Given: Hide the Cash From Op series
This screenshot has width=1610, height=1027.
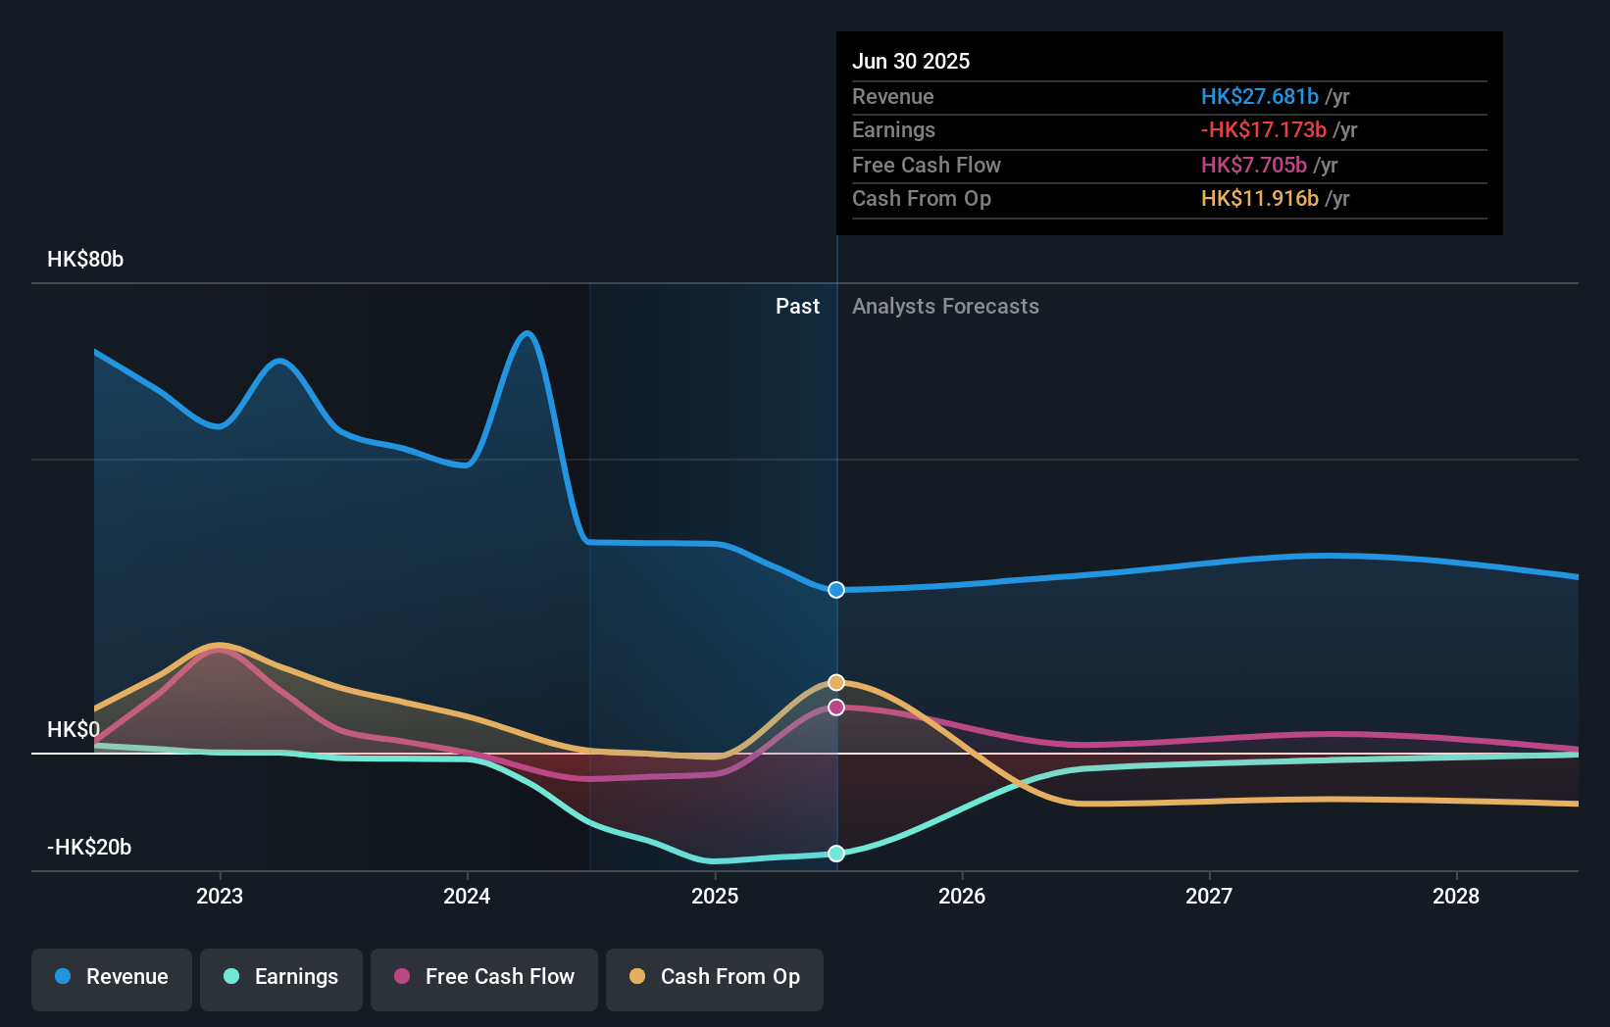Looking at the screenshot, I should pos(715,977).
